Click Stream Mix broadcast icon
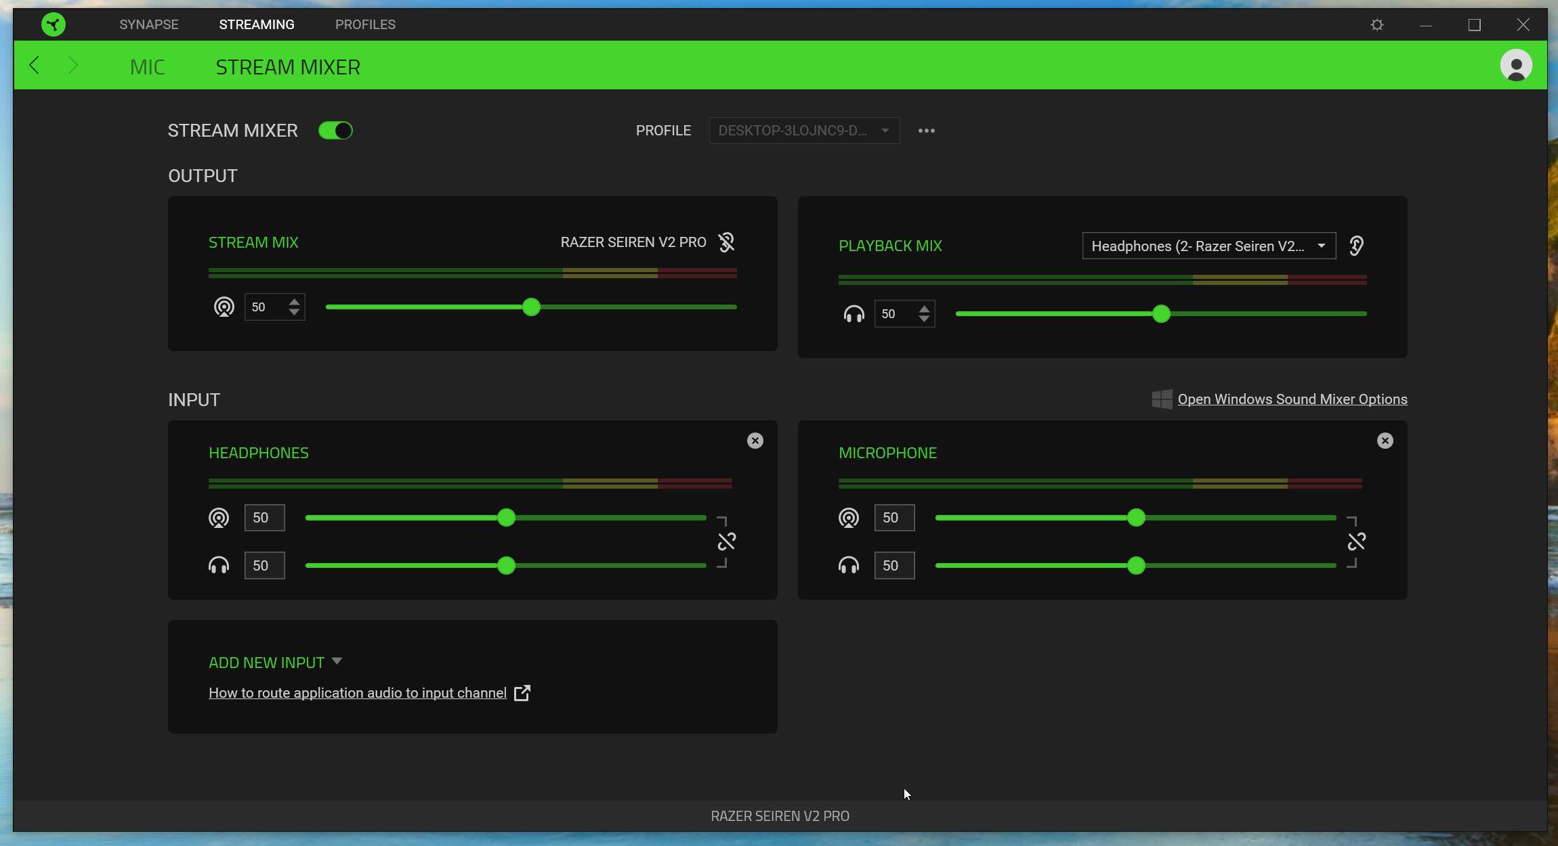The height and width of the screenshot is (846, 1558). click(x=224, y=307)
